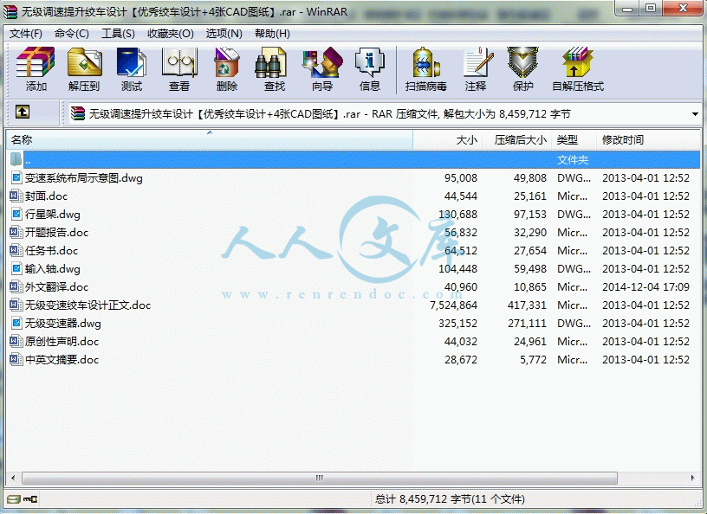The image size is (707, 514).
Task: Click packed size value 32,290
Action: [x=529, y=233]
